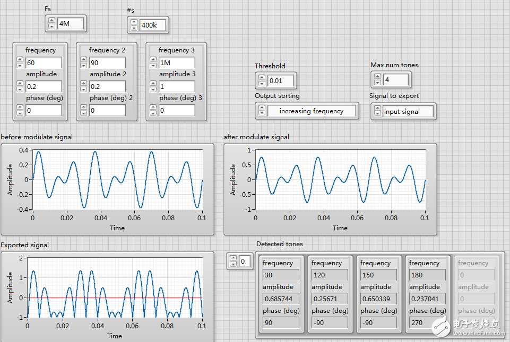
Task: Click the #s decrement arrow
Action: 134,28
